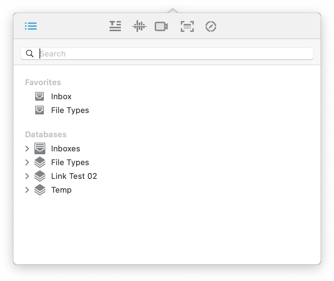334x281 pixels.
Task: Select the Temp database label
Action: point(61,190)
